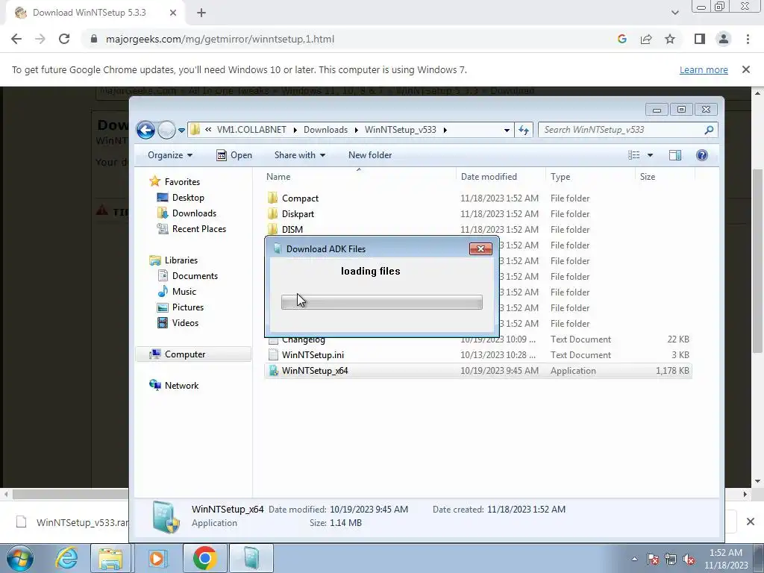
Task: Select Desktop in navigation pane
Action: (x=188, y=197)
